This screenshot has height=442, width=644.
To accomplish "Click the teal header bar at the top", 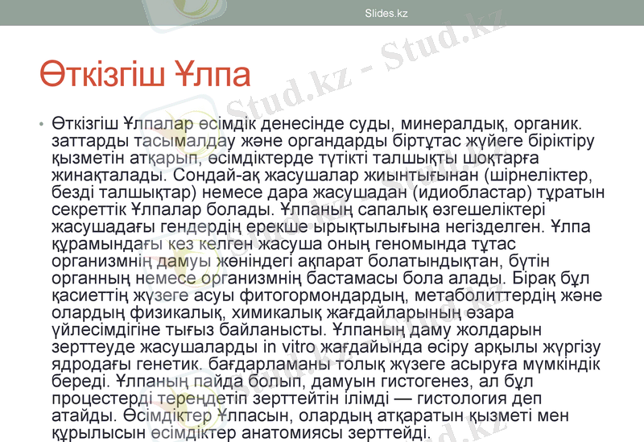I will [523, 13].
